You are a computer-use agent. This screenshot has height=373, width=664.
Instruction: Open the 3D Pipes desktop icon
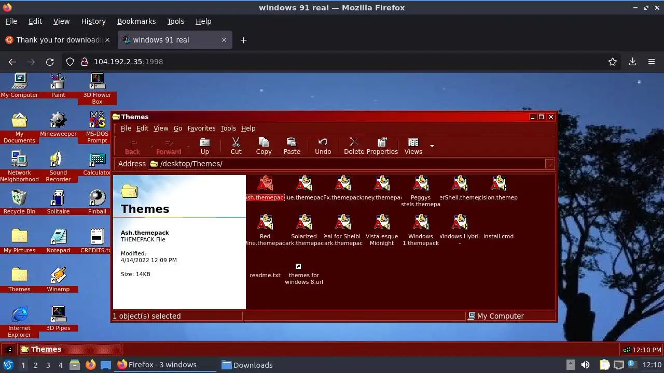58,319
